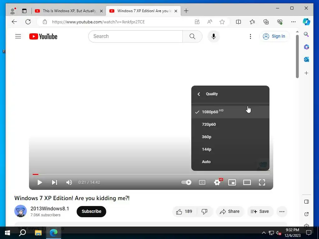Sign in to YouTube
The width and height of the screenshot is (319, 239).
[x=274, y=36]
